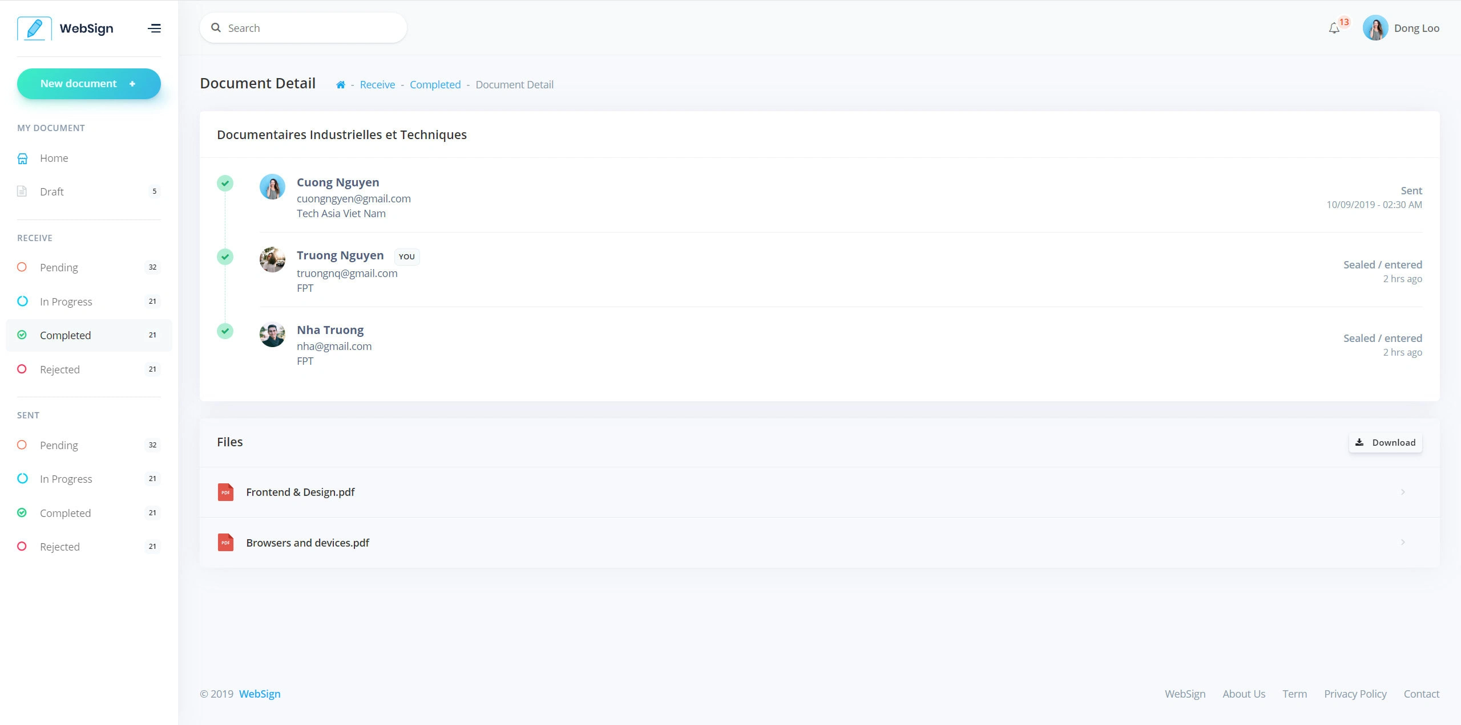Image resolution: width=1461 pixels, height=725 pixels.
Task: Click Nha Truong's avatar picture
Action: click(x=272, y=335)
